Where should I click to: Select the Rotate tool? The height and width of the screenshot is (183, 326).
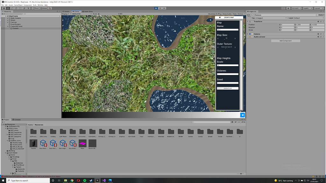click(12, 8)
